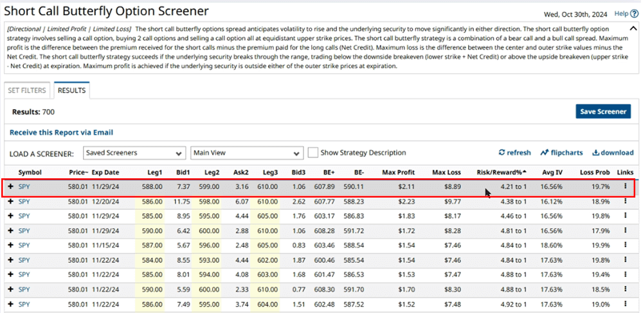
Task: Open links menu for the 12/20/24 row
Action: point(624,201)
